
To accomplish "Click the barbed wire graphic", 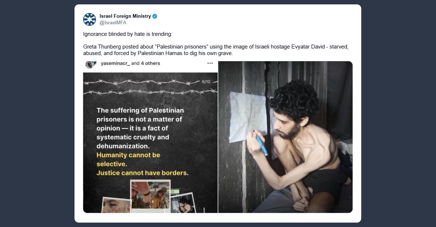I will [x=150, y=87].
